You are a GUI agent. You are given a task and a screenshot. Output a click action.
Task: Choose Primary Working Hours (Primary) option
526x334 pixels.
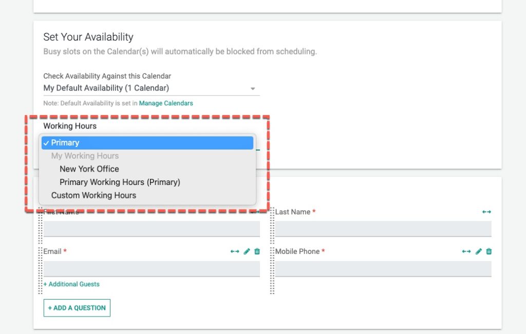120,182
